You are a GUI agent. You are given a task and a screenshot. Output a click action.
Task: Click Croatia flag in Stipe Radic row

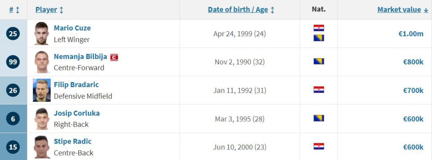click(319, 146)
